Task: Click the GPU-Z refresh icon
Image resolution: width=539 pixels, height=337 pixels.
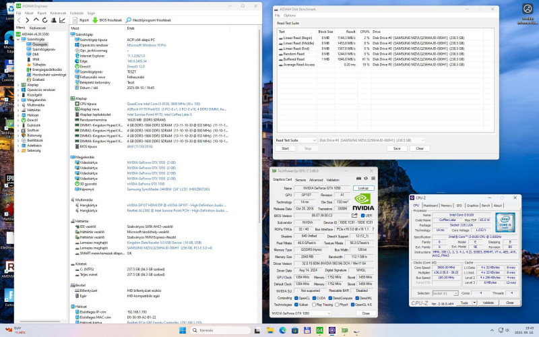Action: pyautogui.click(x=366, y=179)
